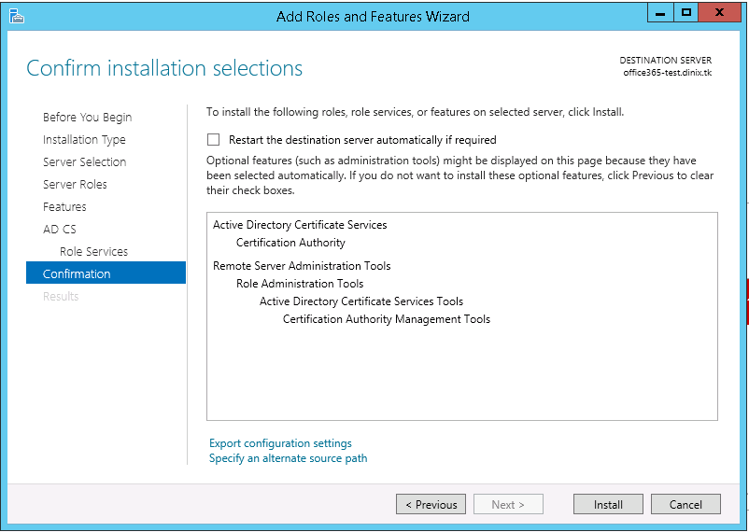This screenshot has width=749, height=532.
Task: Select the Confirmation step
Action: (106, 273)
